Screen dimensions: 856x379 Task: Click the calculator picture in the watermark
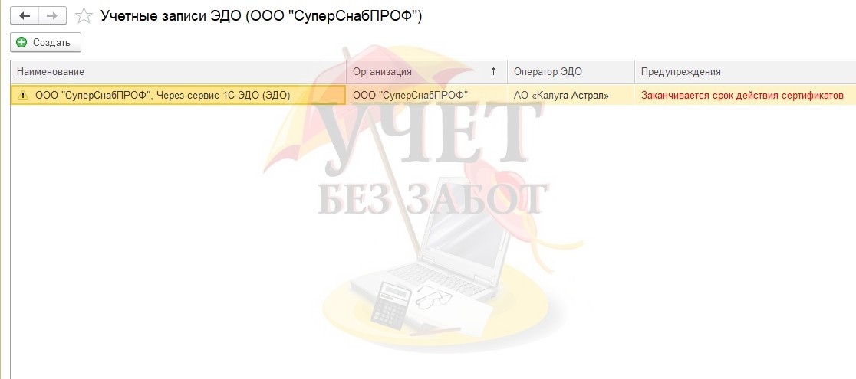[391, 305]
